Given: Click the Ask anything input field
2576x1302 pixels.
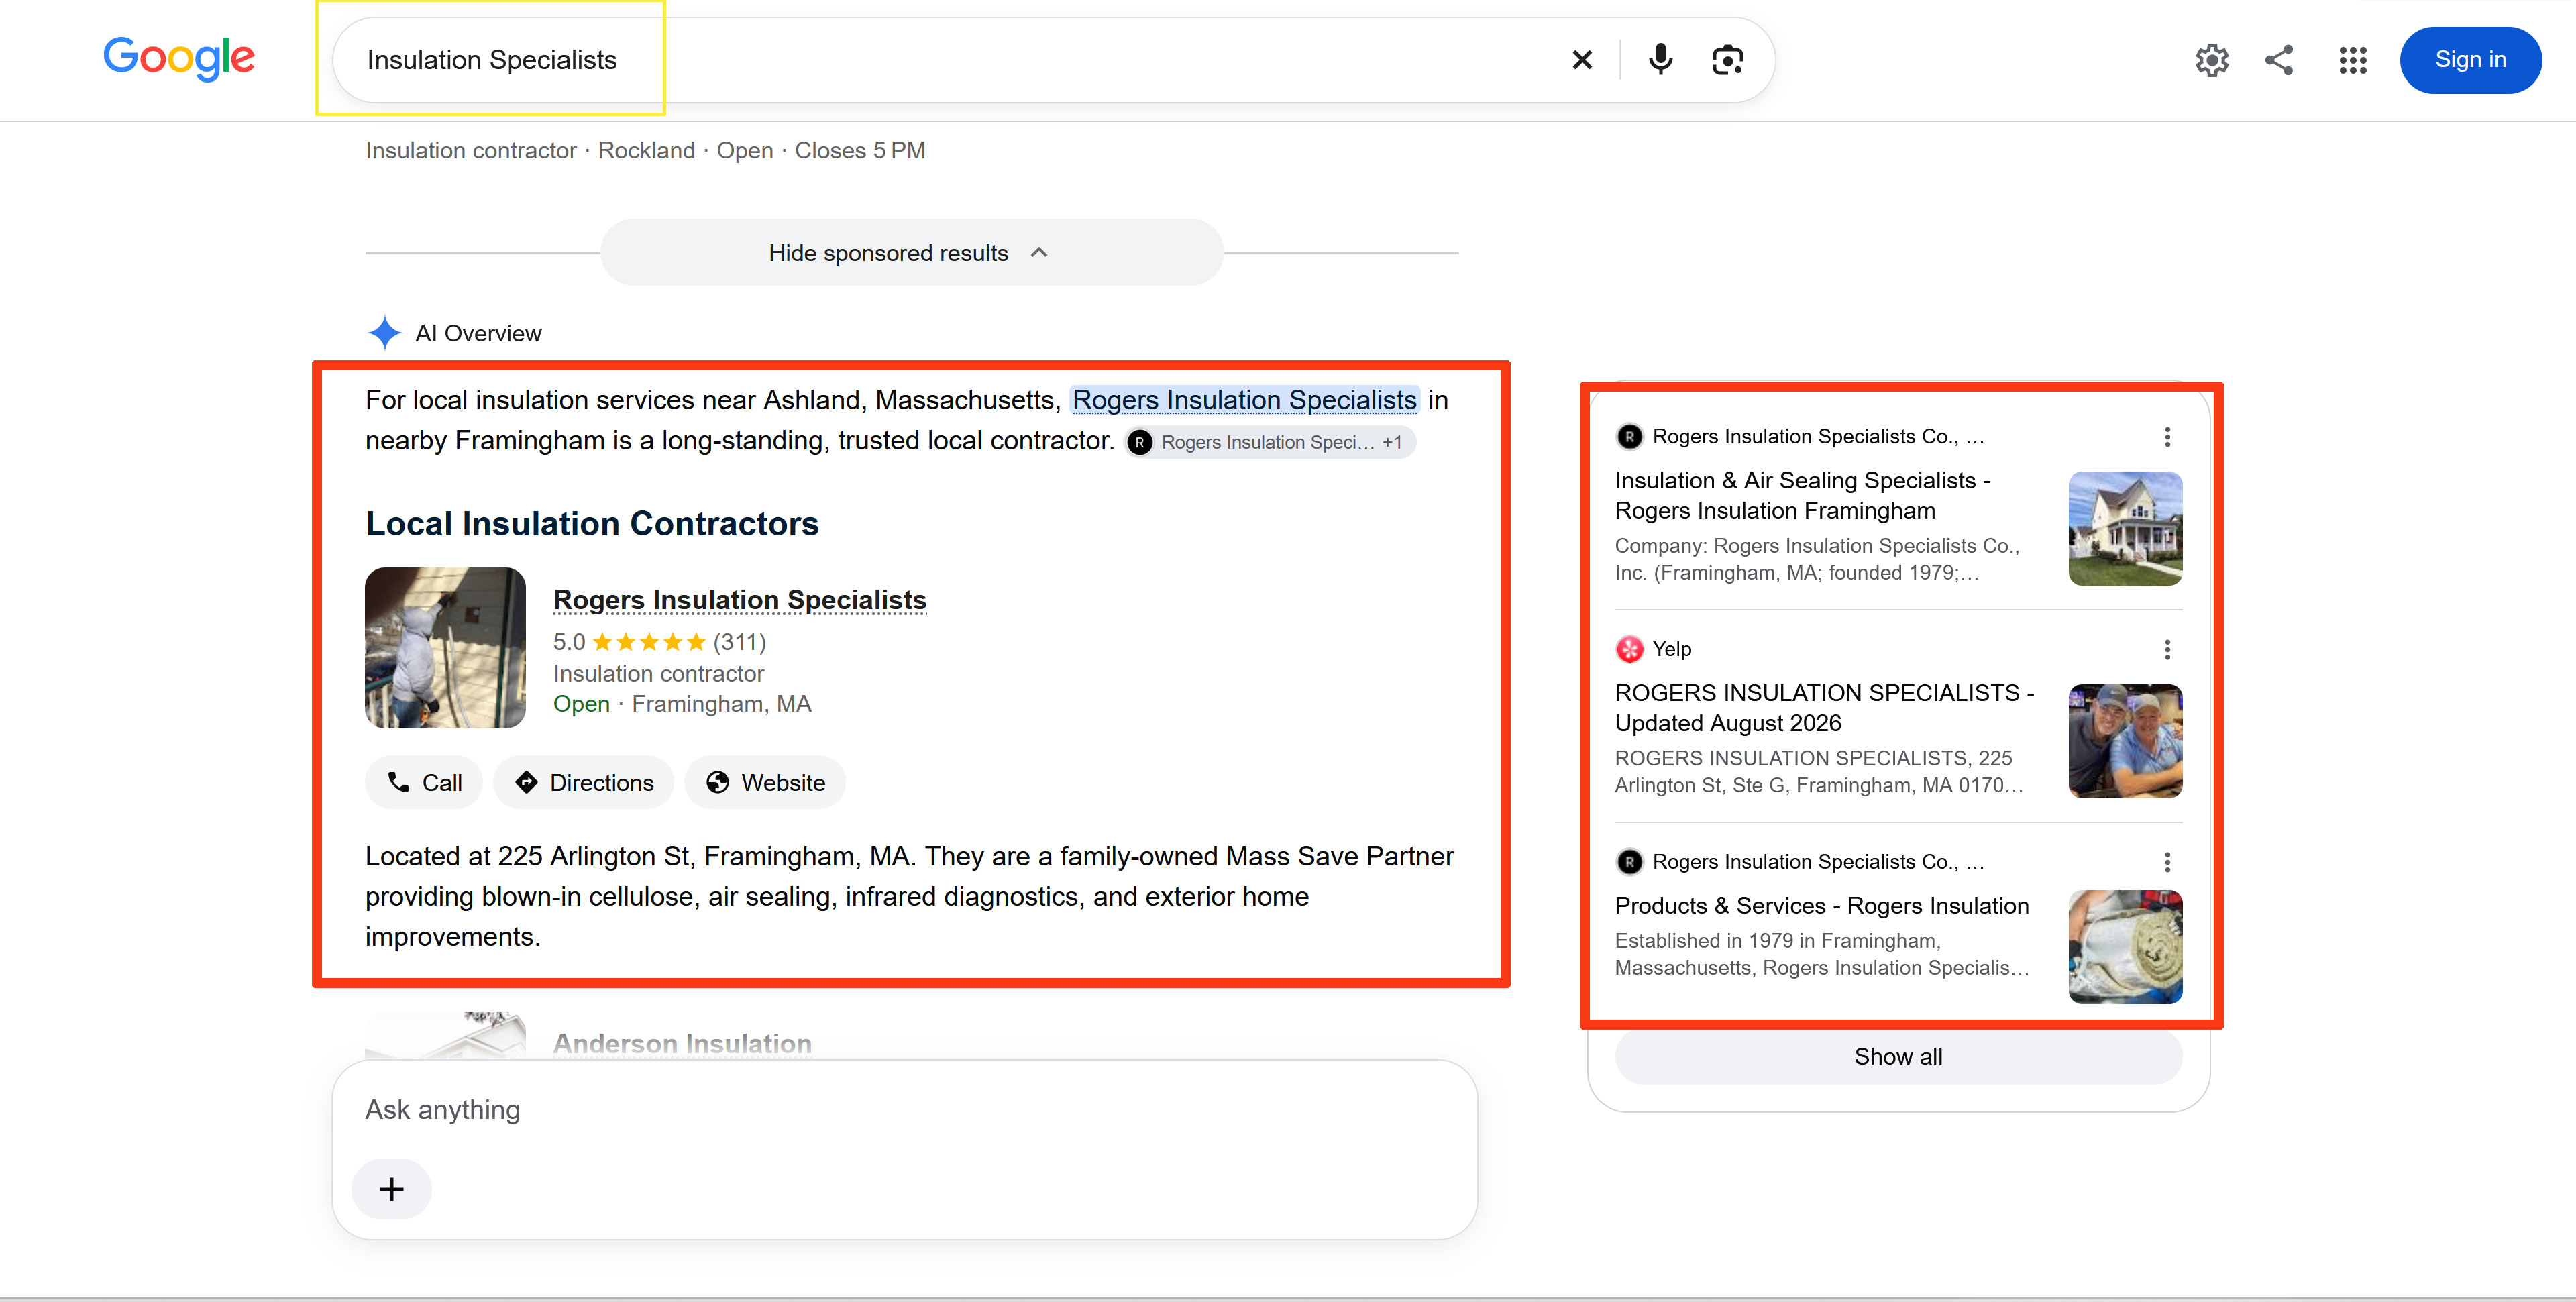Looking at the screenshot, I should click(904, 1110).
